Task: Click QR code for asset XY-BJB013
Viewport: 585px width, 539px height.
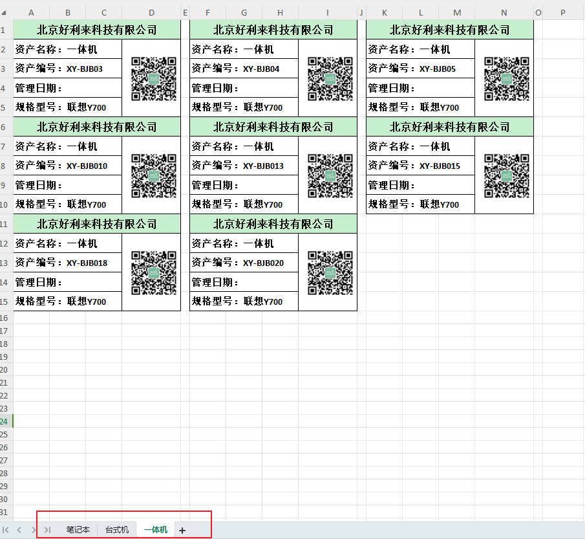Action: [330, 176]
